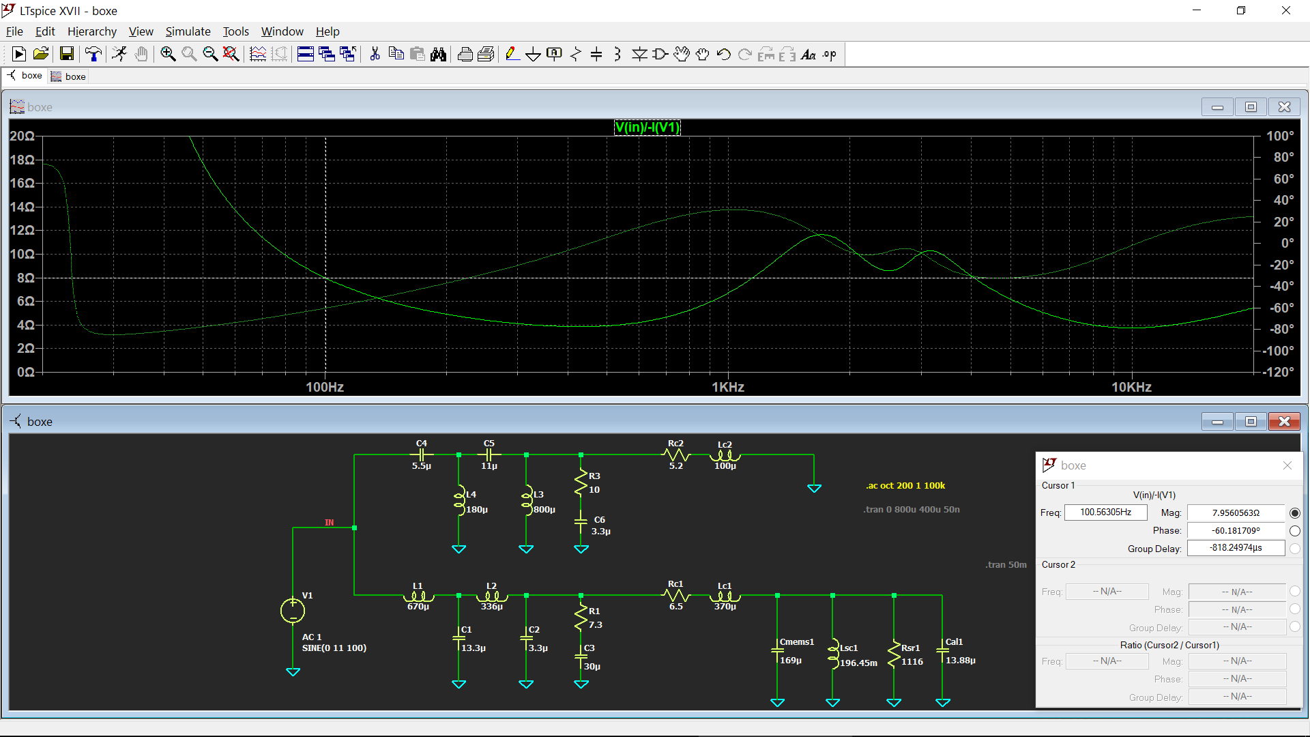The height and width of the screenshot is (737, 1310).
Task: Click voltage source V1 in the schematic
Action: click(x=293, y=610)
